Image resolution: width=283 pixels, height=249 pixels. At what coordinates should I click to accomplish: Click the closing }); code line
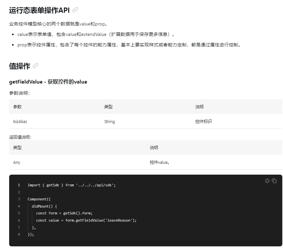pyautogui.click(x=31, y=234)
